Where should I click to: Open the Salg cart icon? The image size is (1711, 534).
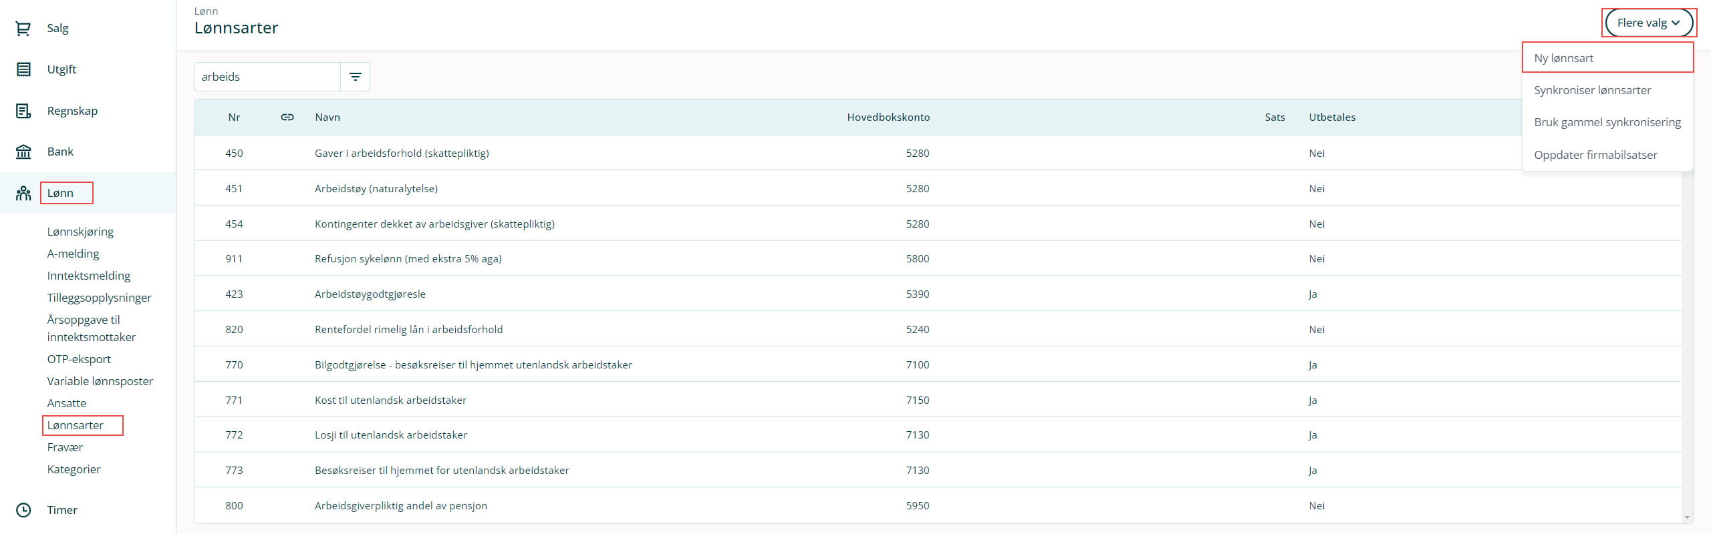point(23,28)
